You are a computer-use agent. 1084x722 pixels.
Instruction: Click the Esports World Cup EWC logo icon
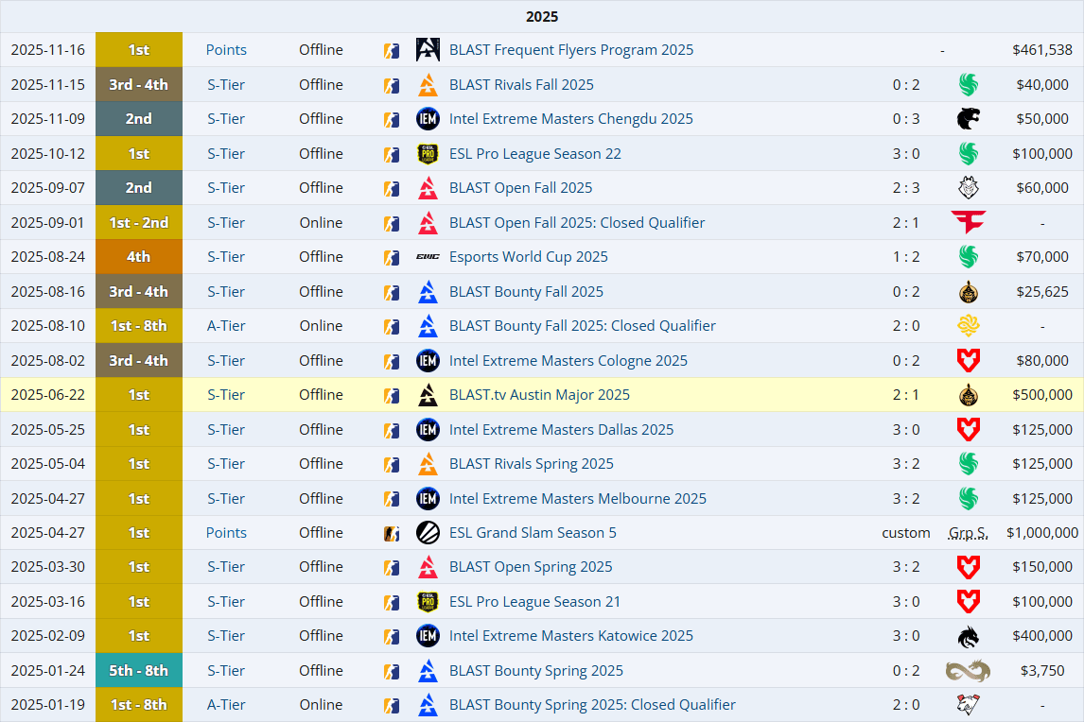[428, 257]
